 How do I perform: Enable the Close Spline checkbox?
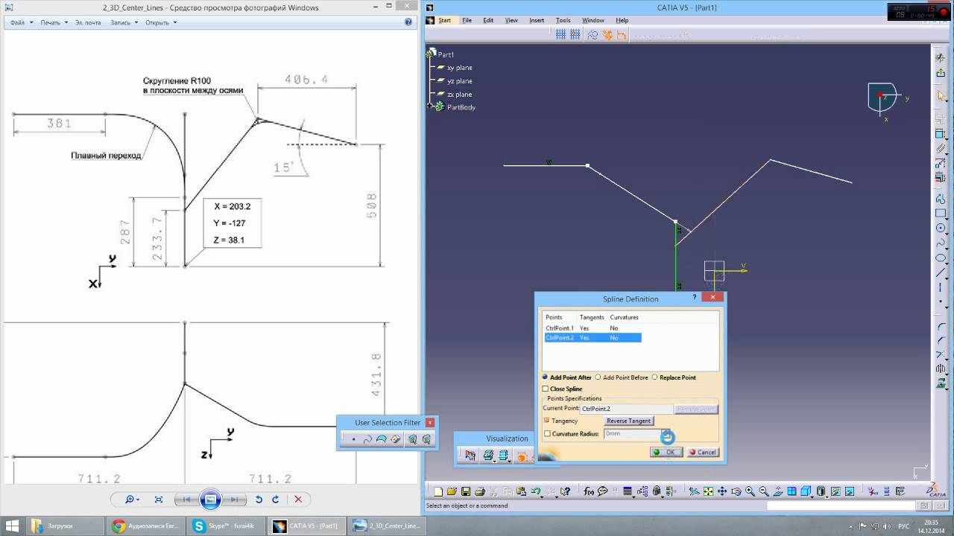pos(546,389)
